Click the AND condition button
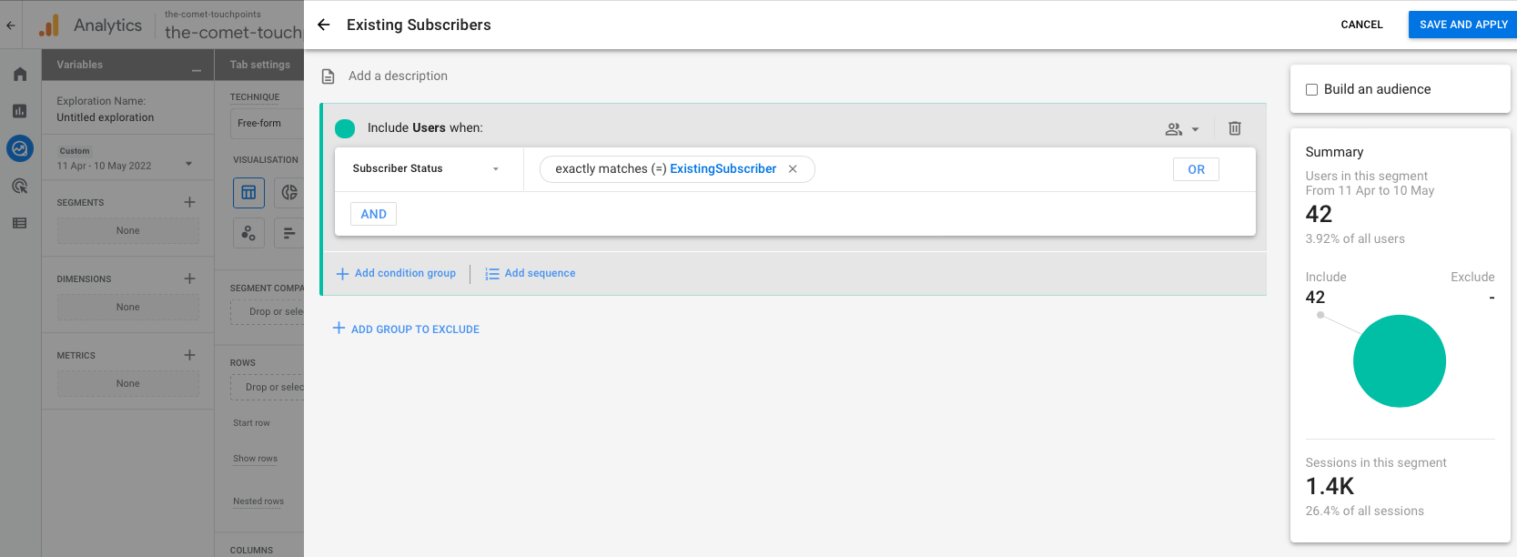 373,214
